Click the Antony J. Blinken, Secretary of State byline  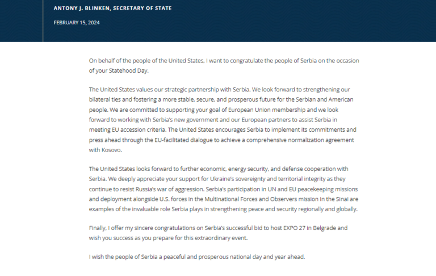pos(112,9)
